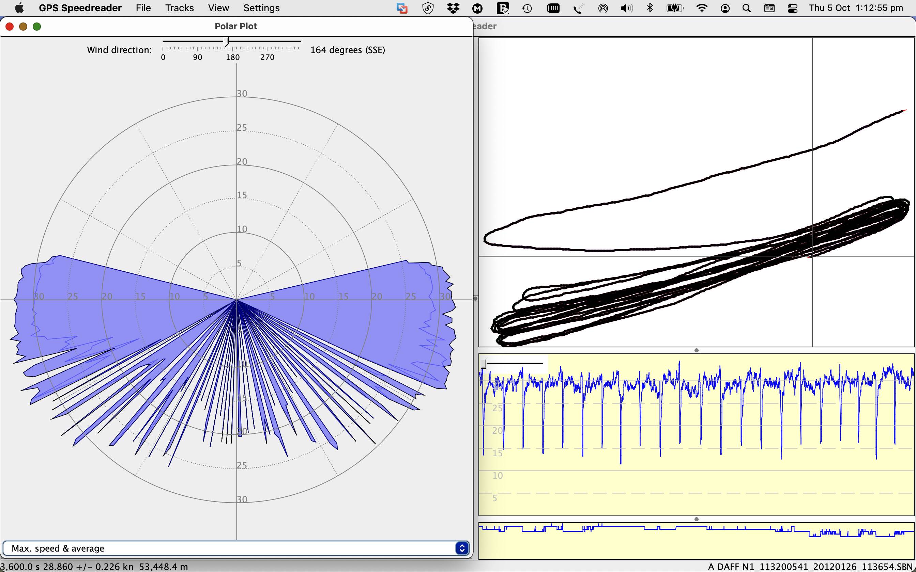This screenshot has width=916, height=572.
Task: Open the Tracks menu
Action: tap(179, 8)
